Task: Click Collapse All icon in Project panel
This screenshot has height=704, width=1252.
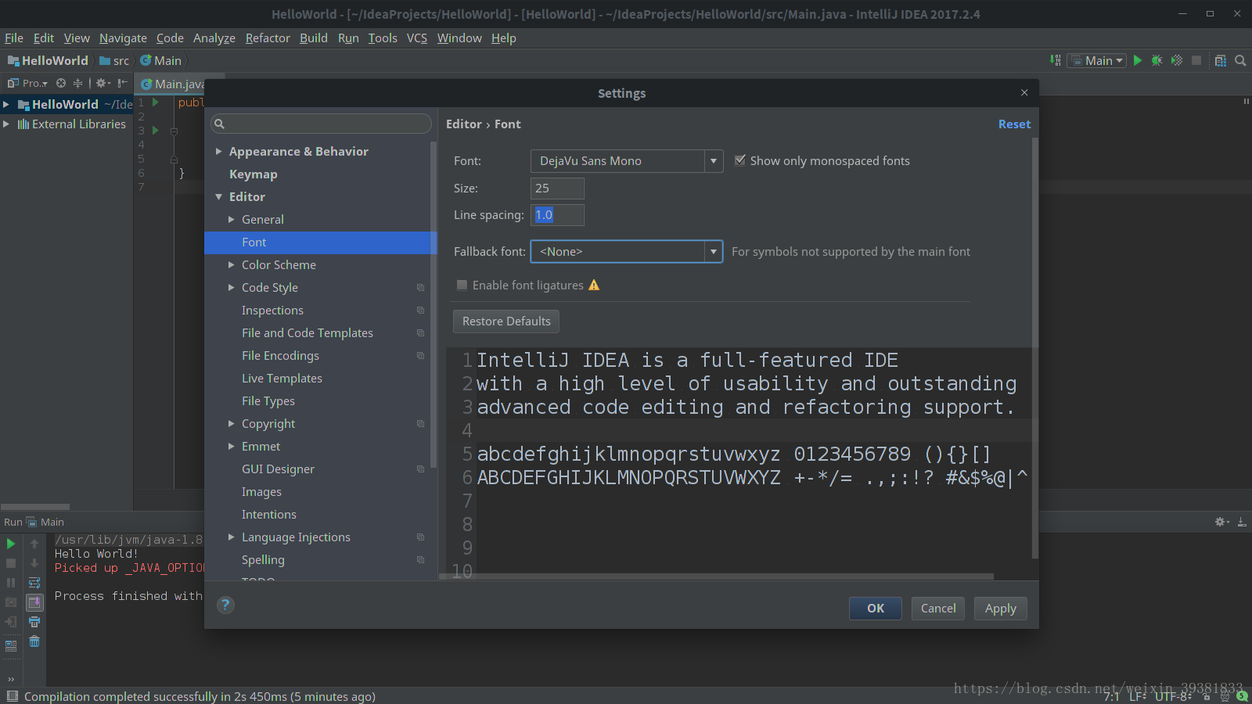Action: (77, 83)
